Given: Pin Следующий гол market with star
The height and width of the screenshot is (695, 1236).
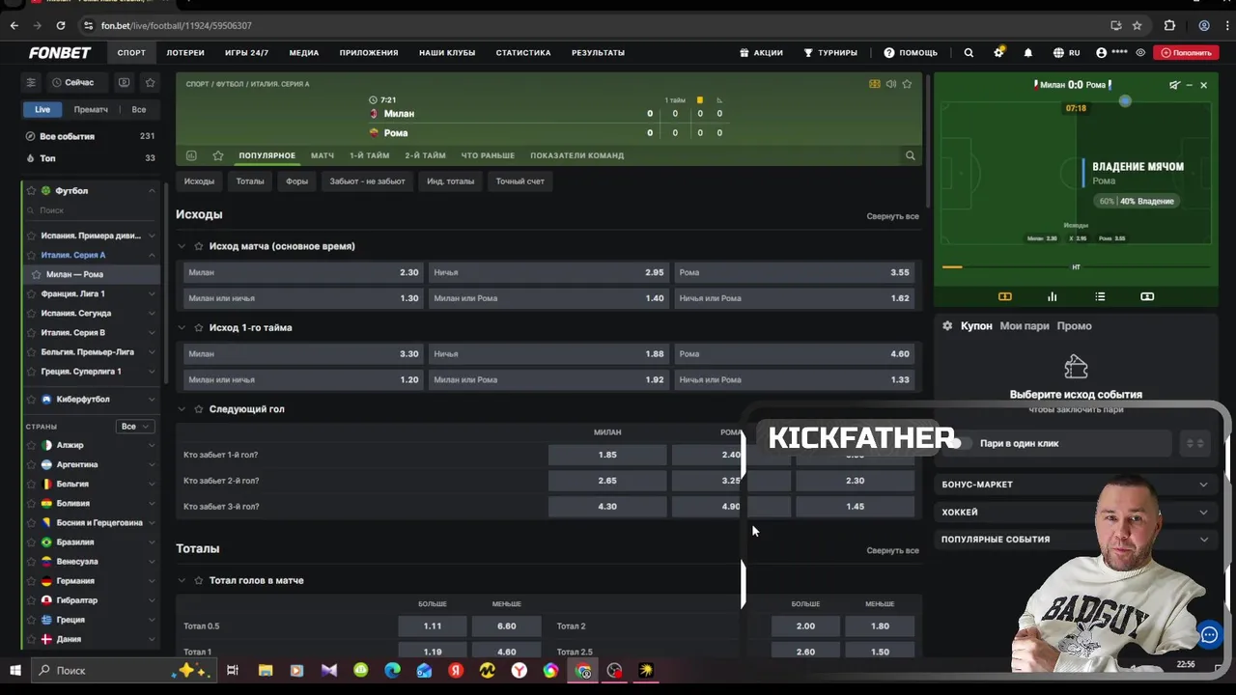Looking at the screenshot, I should 199,409.
